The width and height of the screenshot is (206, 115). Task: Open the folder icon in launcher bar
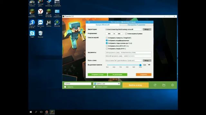[x=164, y=85]
